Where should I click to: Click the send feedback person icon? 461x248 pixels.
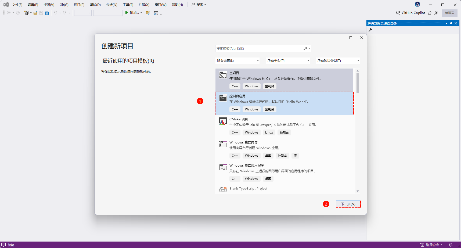point(436,13)
